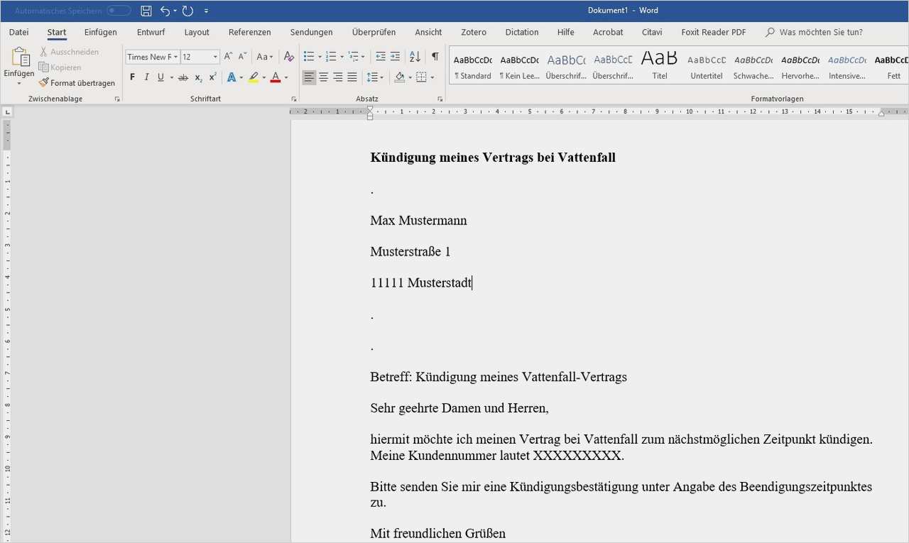Click the ruler tab selector box
Viewport: 909px width, 543px height.
[x=6, y=111]
